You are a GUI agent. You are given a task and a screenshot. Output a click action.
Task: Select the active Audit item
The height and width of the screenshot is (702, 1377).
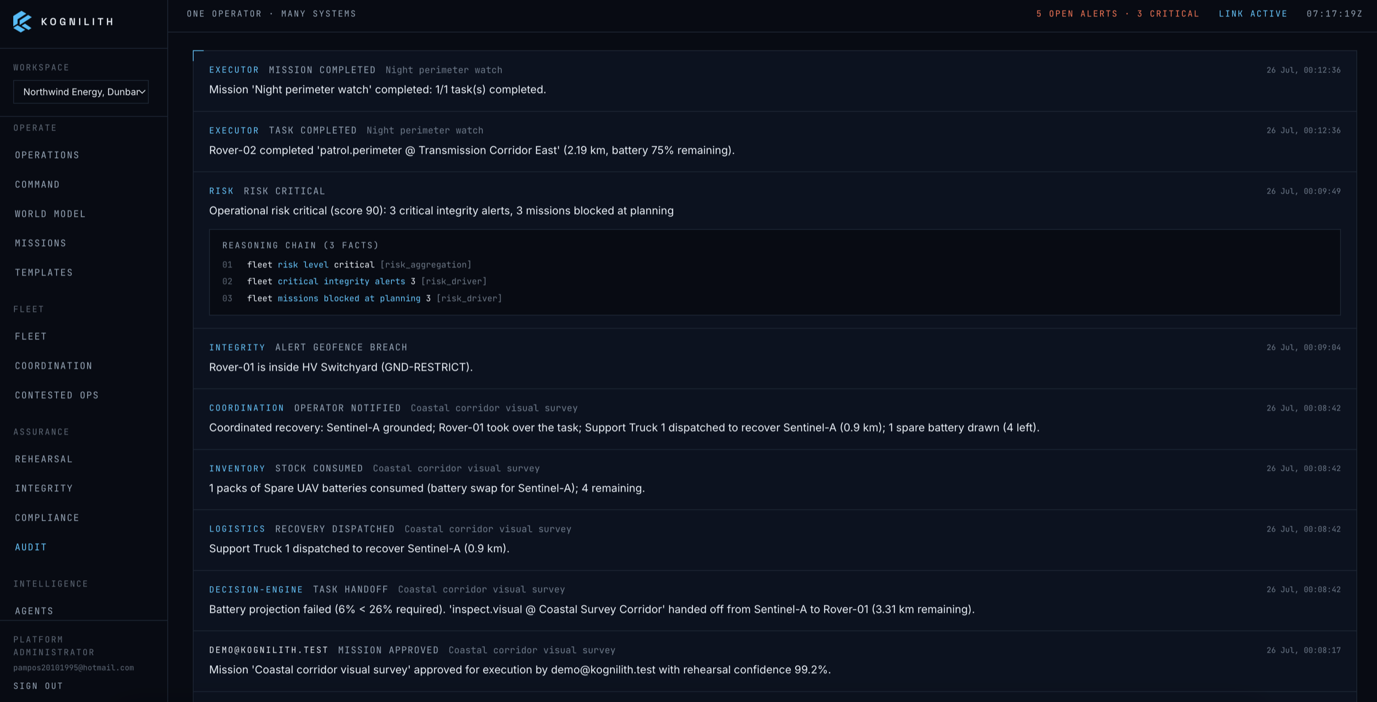31,547
